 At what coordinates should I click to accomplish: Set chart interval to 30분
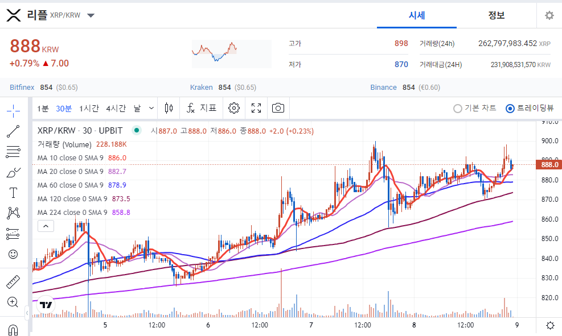[64, 109]
